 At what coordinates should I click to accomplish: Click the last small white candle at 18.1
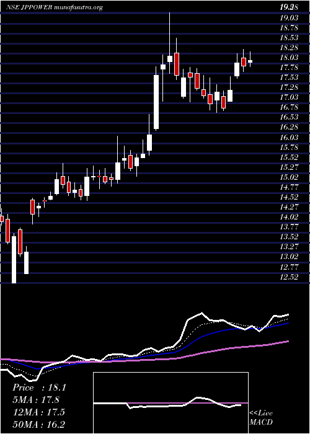pos(250,61)
